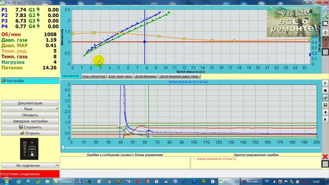Screen dimensions: 329x185
Task: Clear errors using the red X icon
Action: point(325,157)
